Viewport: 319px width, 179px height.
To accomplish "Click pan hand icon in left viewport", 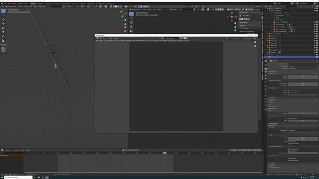I will pos(125,24).
